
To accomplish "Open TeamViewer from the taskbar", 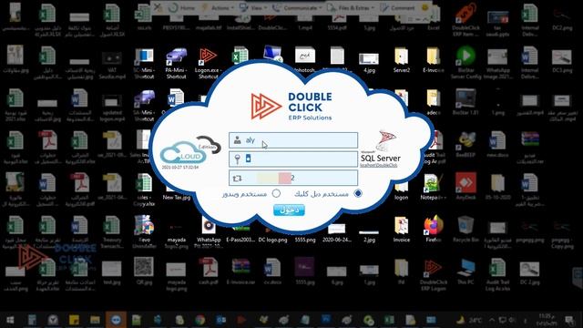I will tap(116, 320).
